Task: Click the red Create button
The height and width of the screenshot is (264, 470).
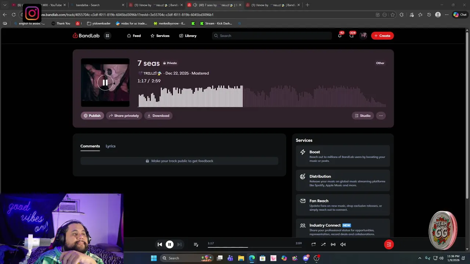Action: click(x=382, y=36)
